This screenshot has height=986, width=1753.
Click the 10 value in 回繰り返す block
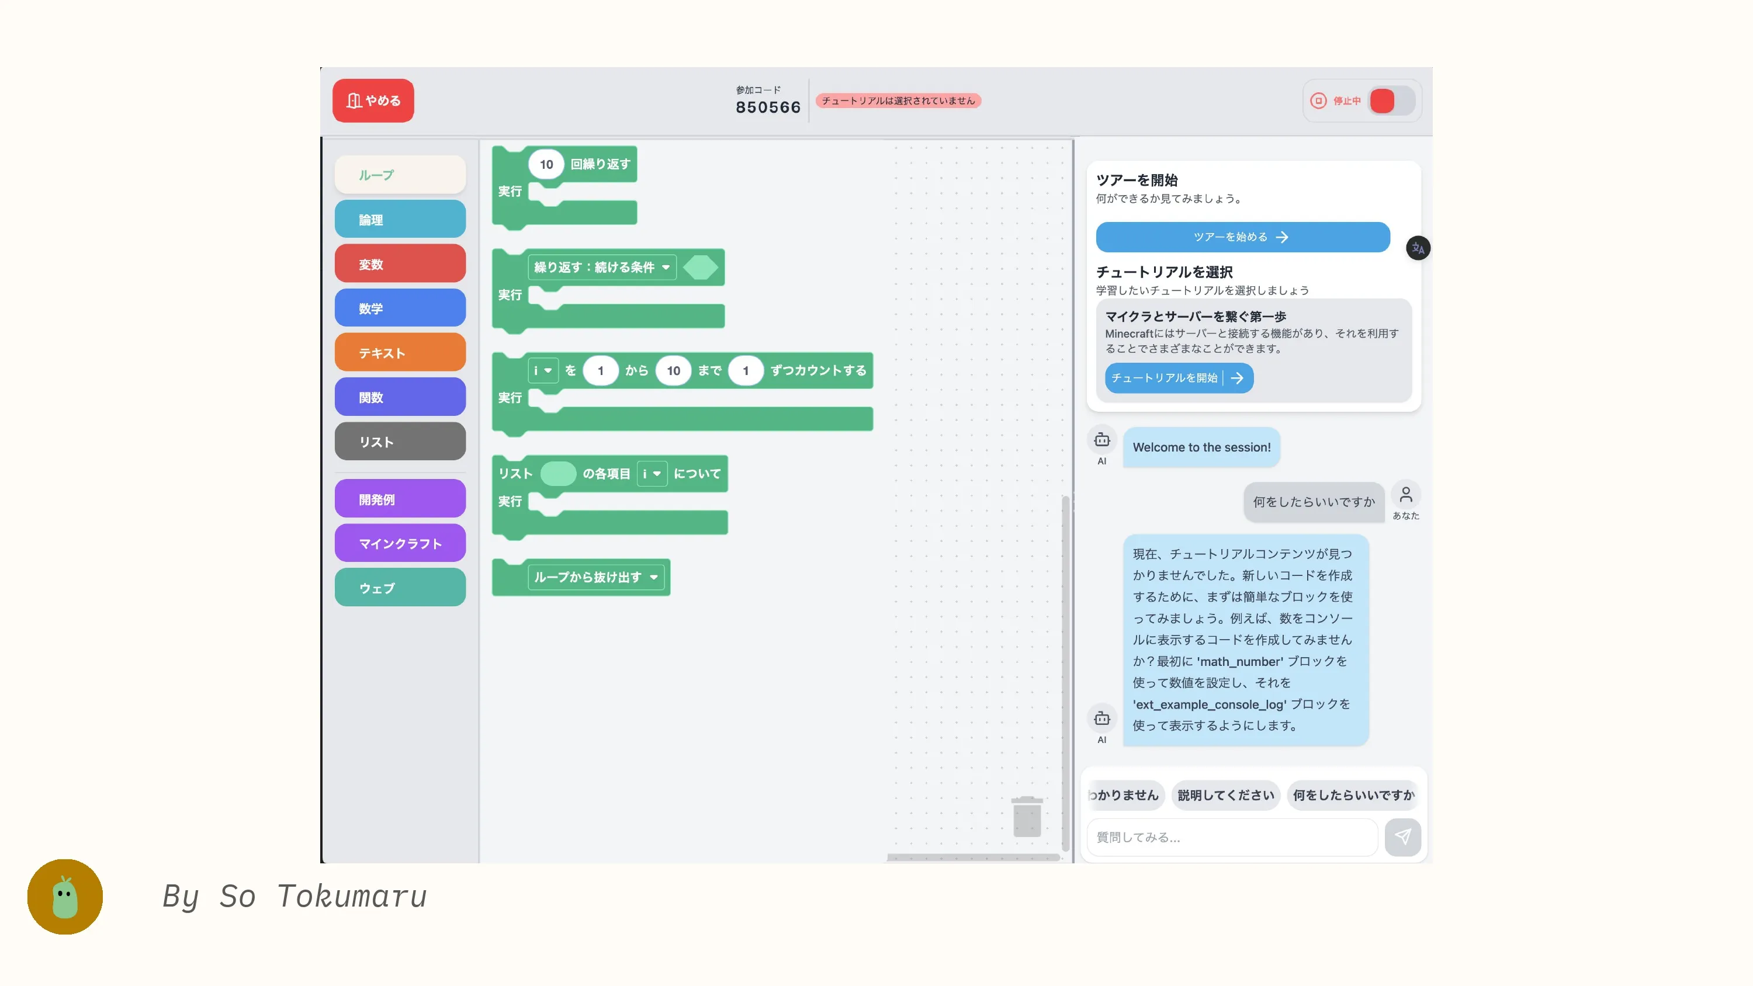(x=546, y=164)
